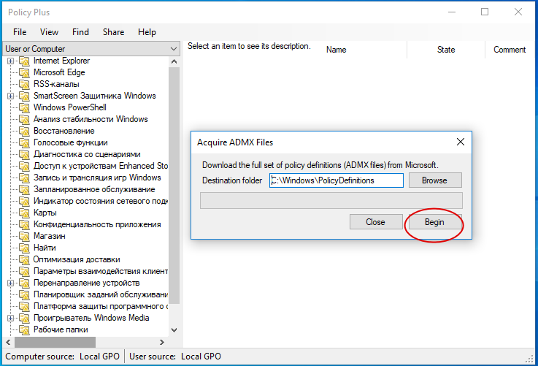
Task: Click the Магазин folder icon
Action: click(x=24, y=236)
